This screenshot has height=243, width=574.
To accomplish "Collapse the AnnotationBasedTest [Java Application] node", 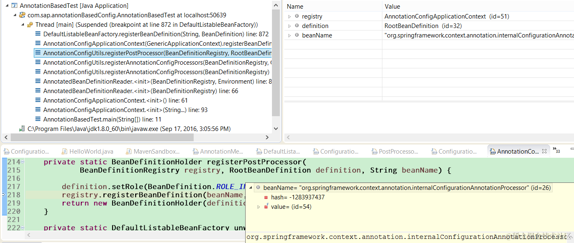I will point(7,6).
